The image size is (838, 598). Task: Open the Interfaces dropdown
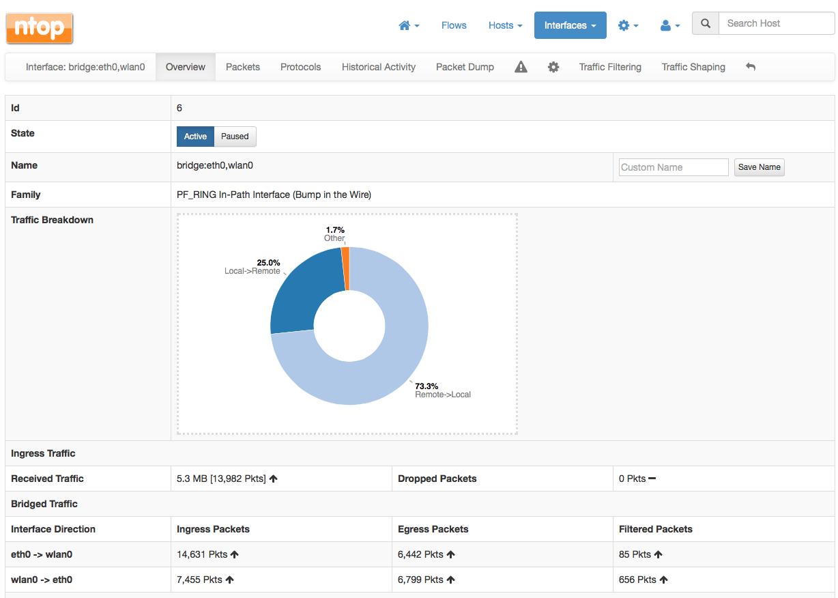tap(570, 25)
